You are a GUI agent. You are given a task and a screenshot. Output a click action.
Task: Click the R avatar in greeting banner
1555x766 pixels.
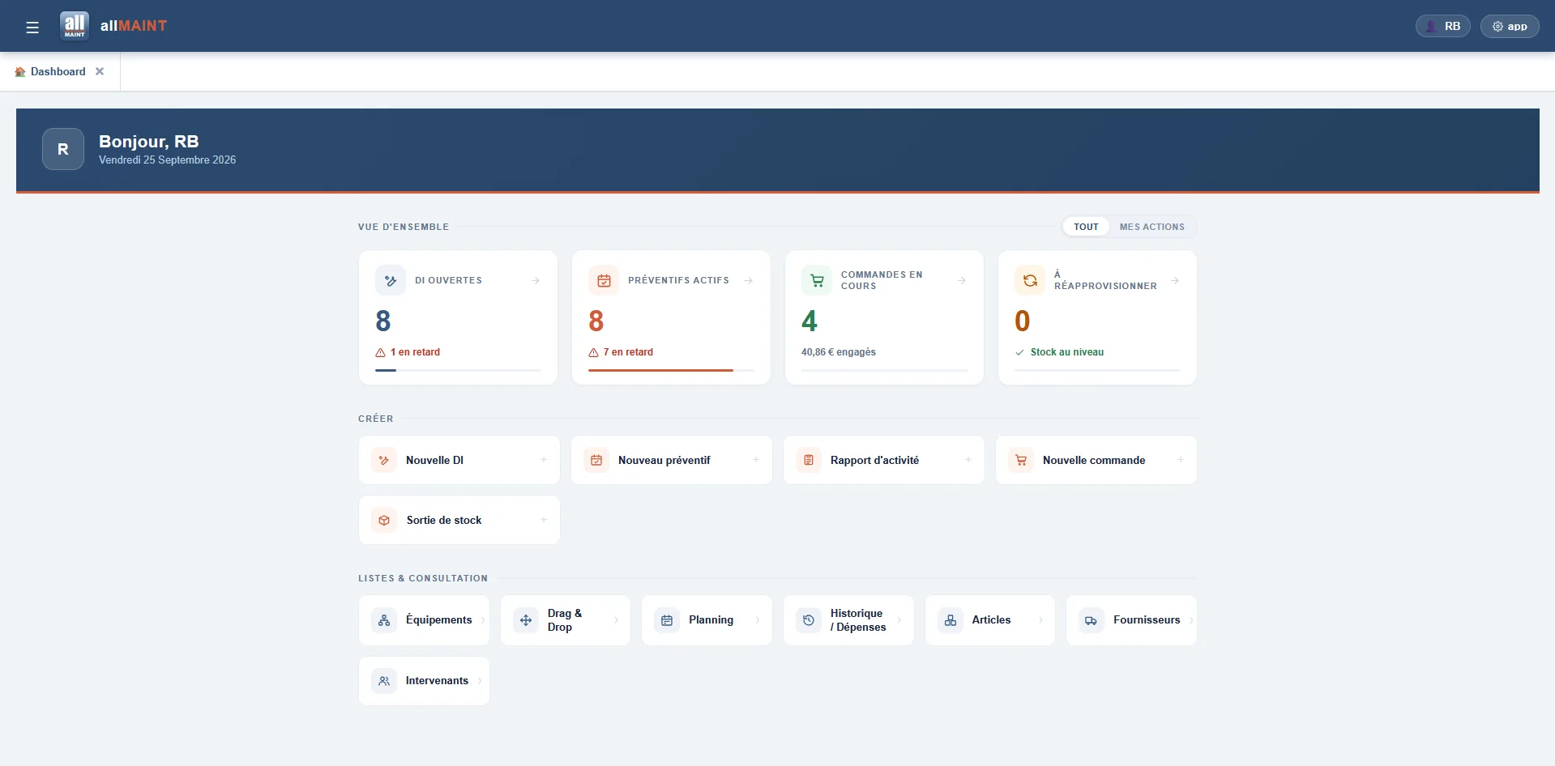63,149
